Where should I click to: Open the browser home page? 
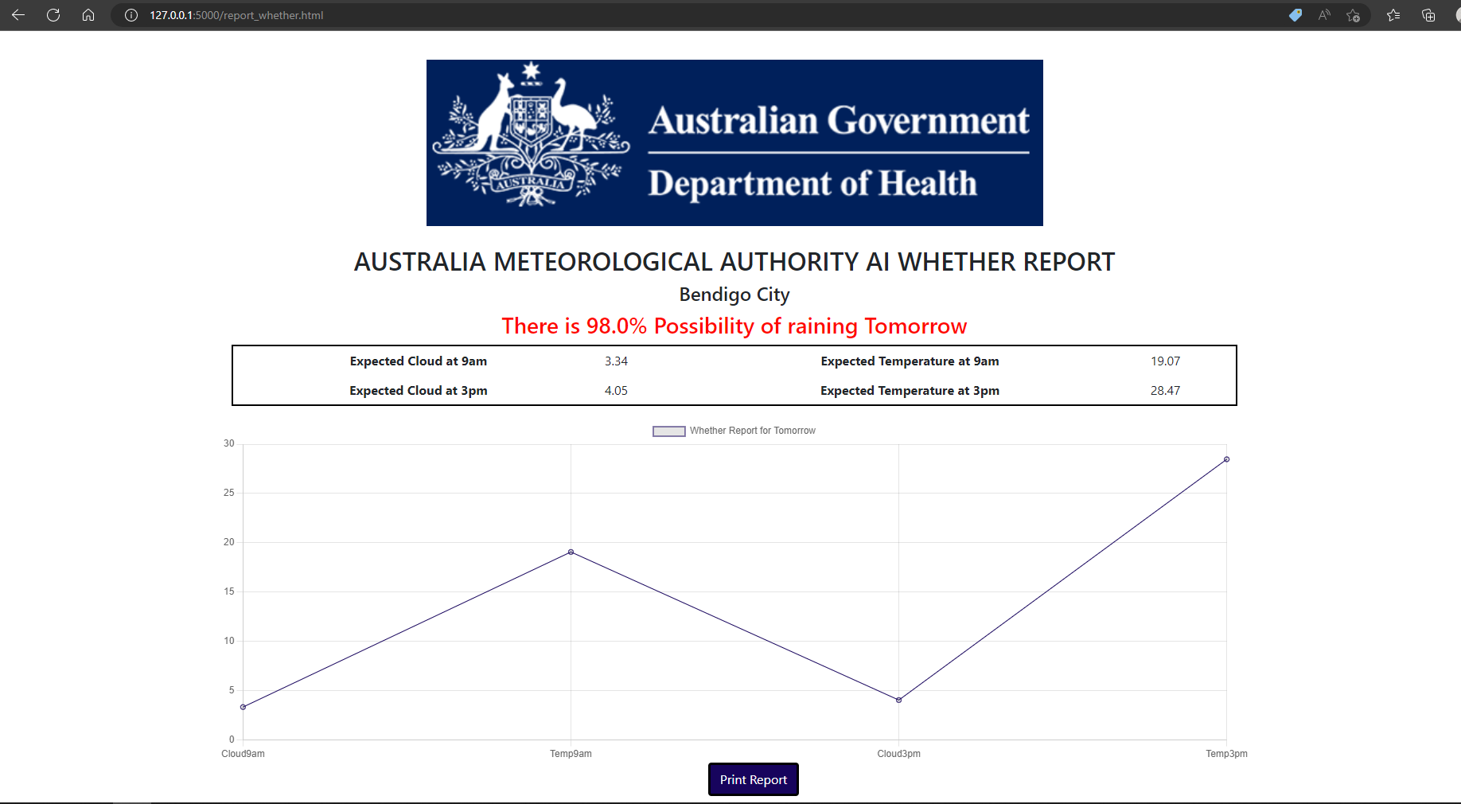tap(88, 15)
